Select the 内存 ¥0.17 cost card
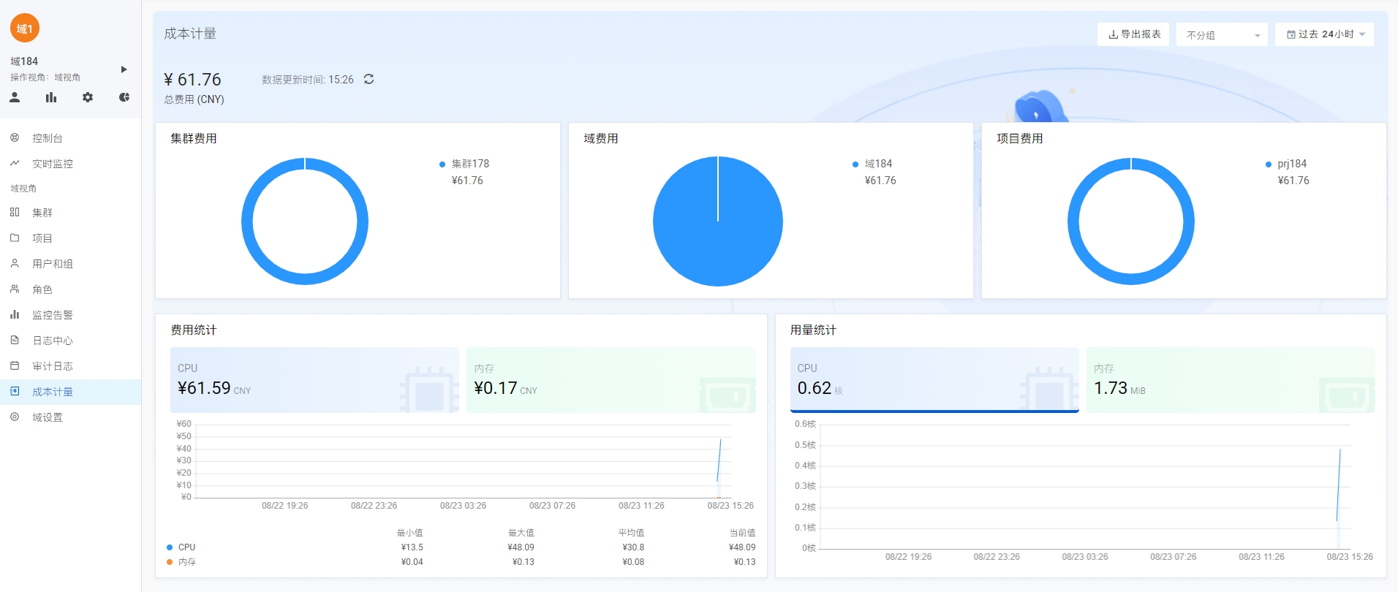Image resolution: width=1398 pixels, height=592 pixels. [x=611, y=380]
